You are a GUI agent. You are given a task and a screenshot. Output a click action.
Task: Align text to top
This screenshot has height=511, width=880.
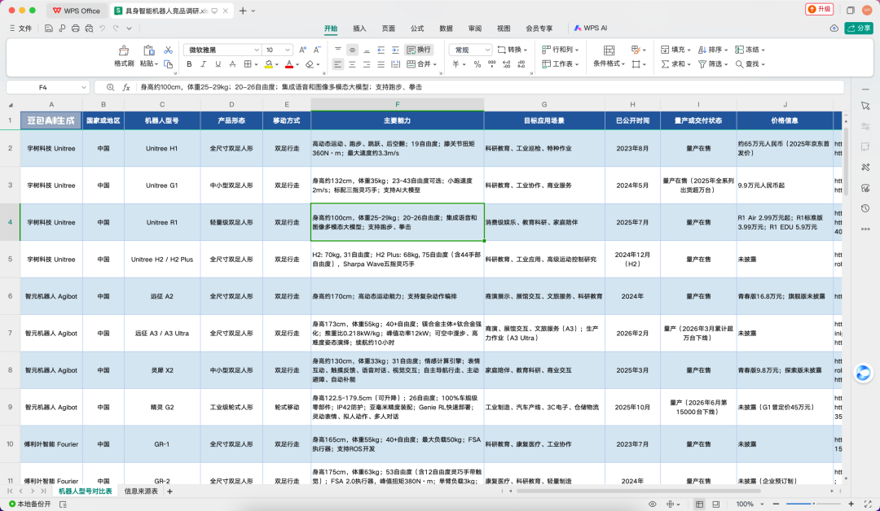(338, 50)
